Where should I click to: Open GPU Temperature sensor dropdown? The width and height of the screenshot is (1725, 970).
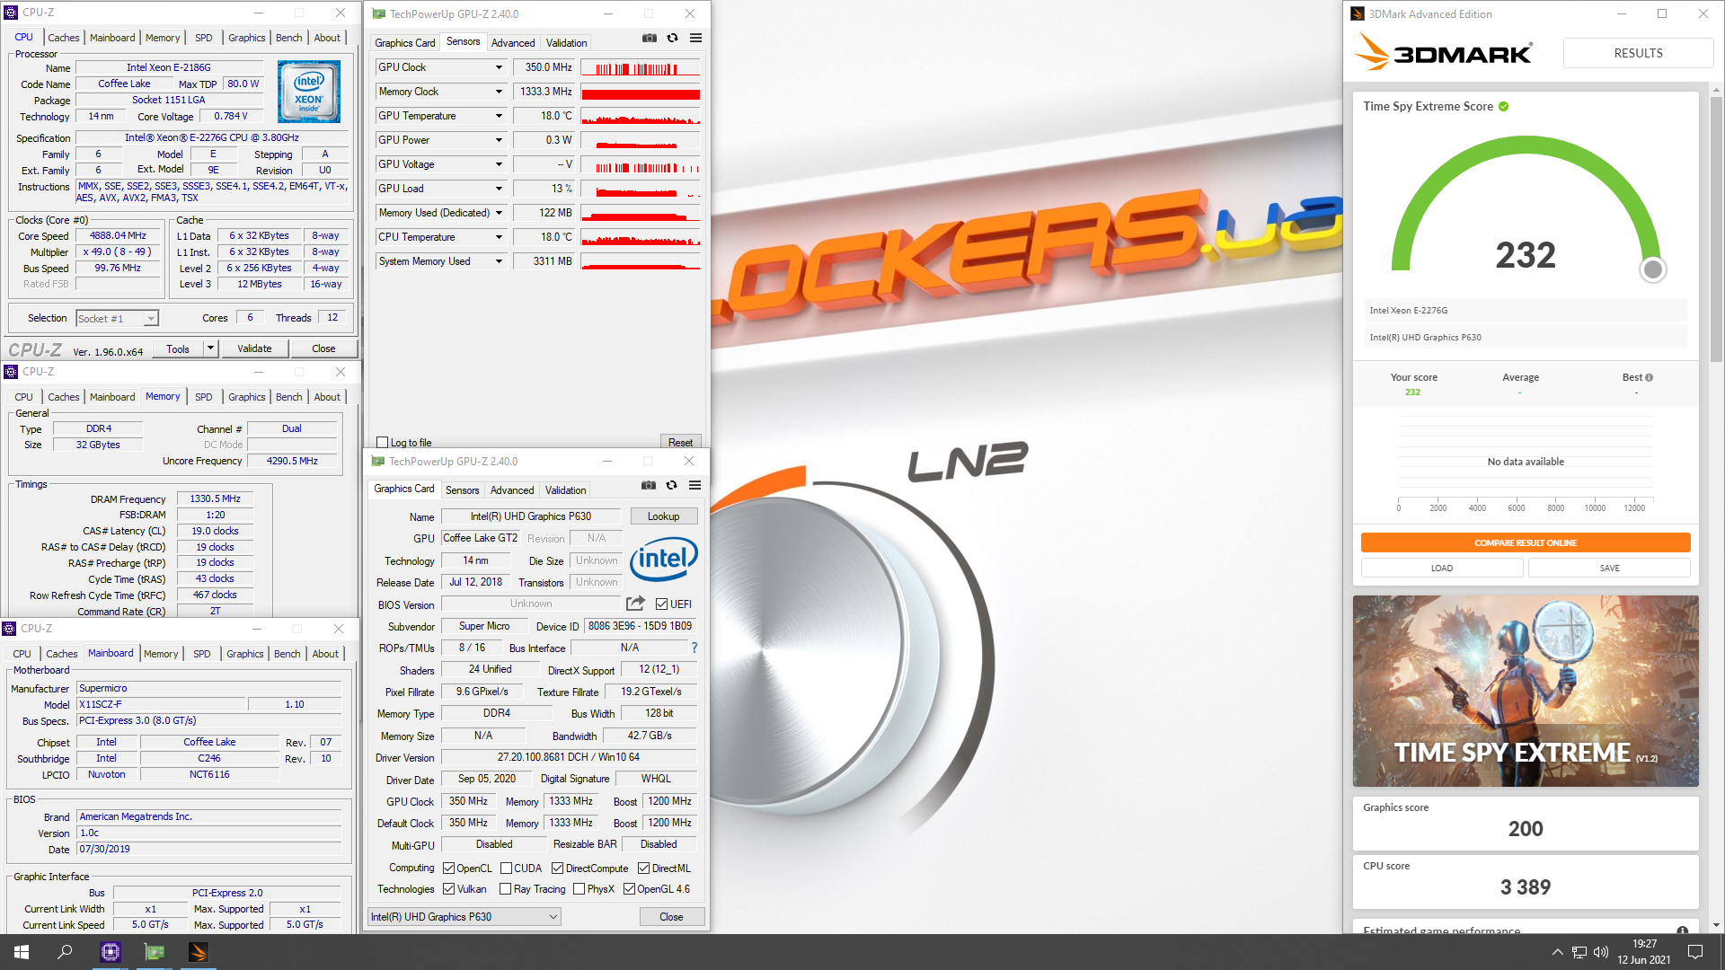pos(499,116)
